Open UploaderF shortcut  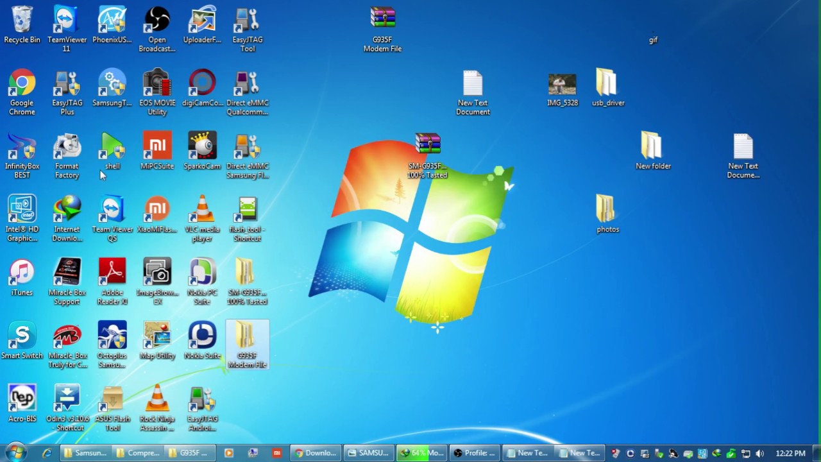202,26
